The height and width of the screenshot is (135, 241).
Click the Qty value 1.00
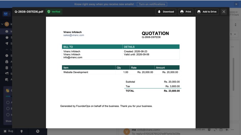click(126, 72)
